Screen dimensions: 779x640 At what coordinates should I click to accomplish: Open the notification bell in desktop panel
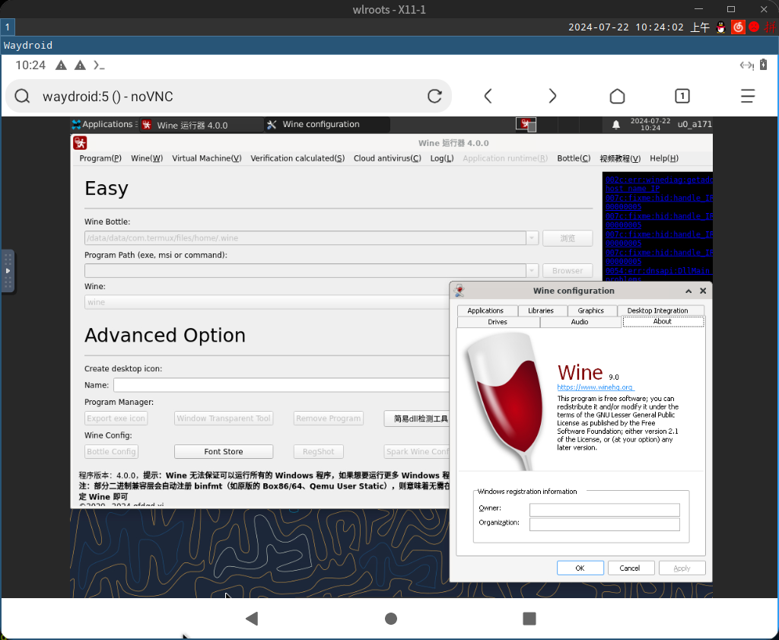[616, 125]
